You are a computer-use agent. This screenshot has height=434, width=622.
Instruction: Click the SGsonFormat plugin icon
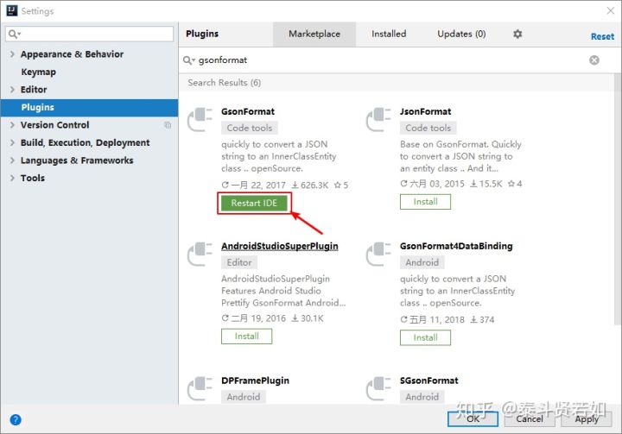378,388
